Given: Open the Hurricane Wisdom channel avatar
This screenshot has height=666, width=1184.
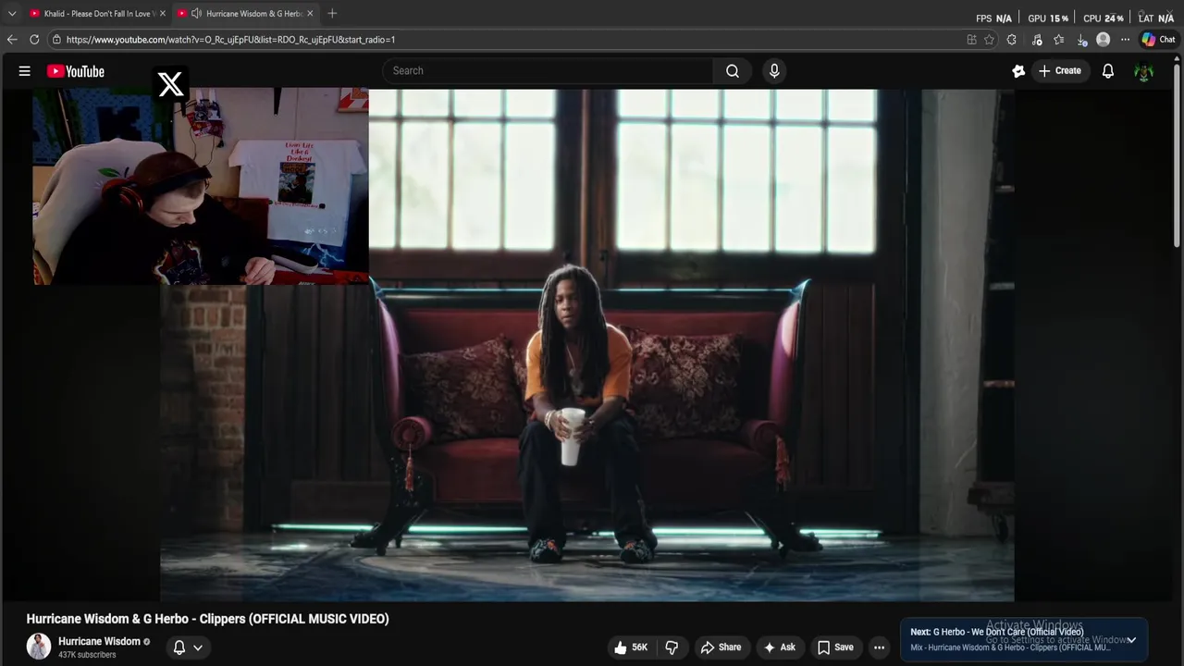Looking at the screenshot, I should pos(39,647).
